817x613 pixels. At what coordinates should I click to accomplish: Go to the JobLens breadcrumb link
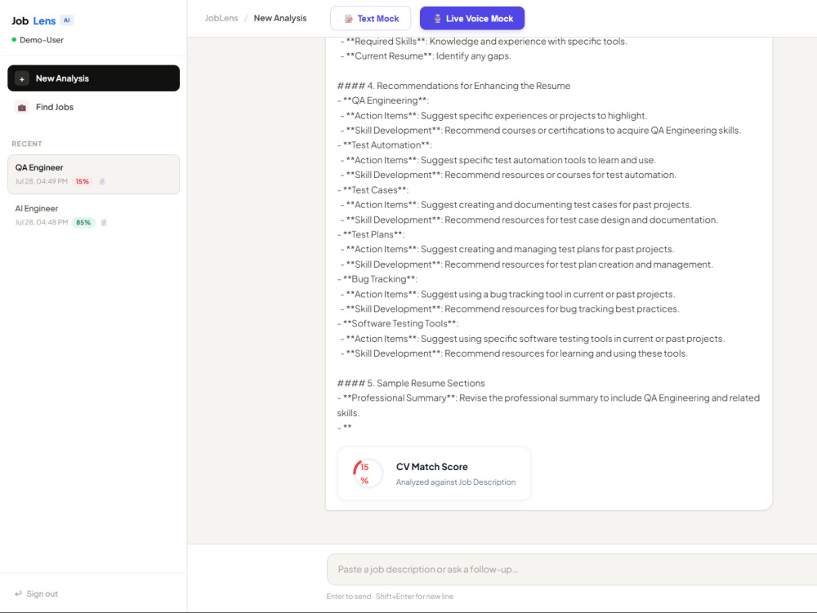(x=221, y=18)
